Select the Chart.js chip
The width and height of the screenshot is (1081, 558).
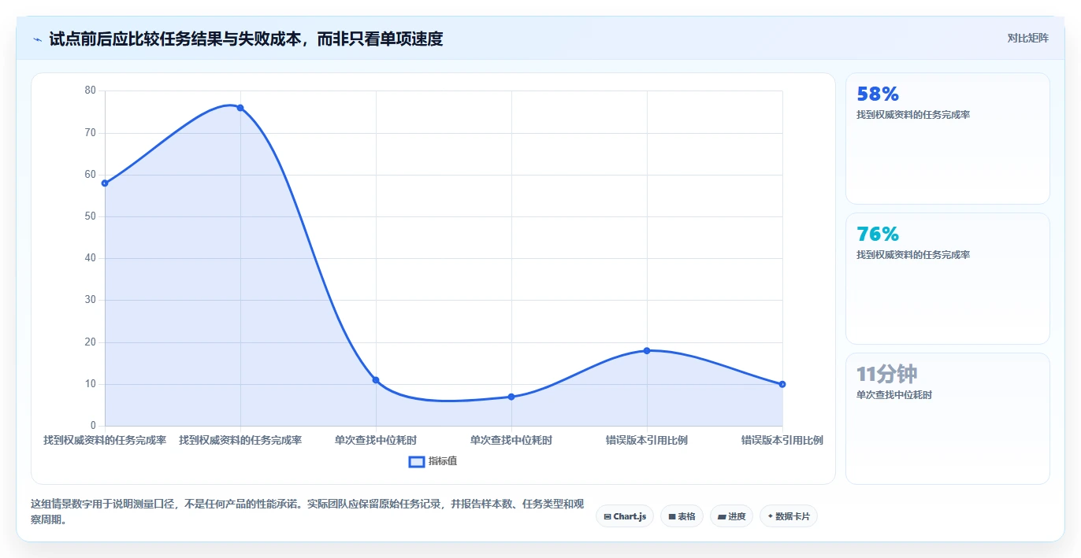coord(625,516)
